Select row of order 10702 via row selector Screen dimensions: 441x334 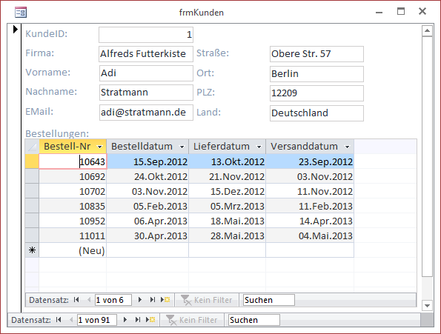pyautogui.click(x=32, y=191)
